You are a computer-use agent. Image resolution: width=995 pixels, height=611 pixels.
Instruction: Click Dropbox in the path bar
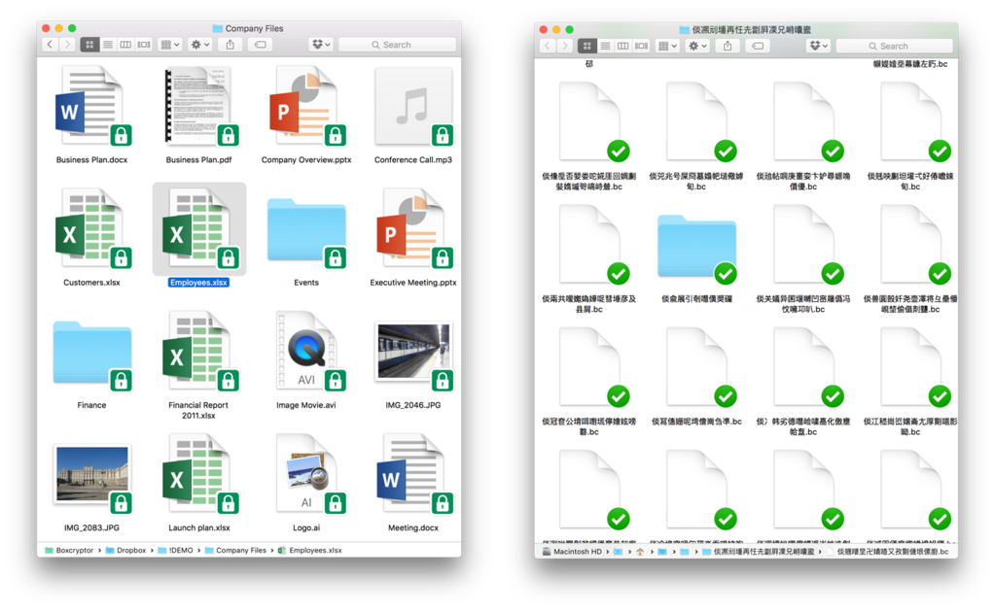tap(130, 551)
